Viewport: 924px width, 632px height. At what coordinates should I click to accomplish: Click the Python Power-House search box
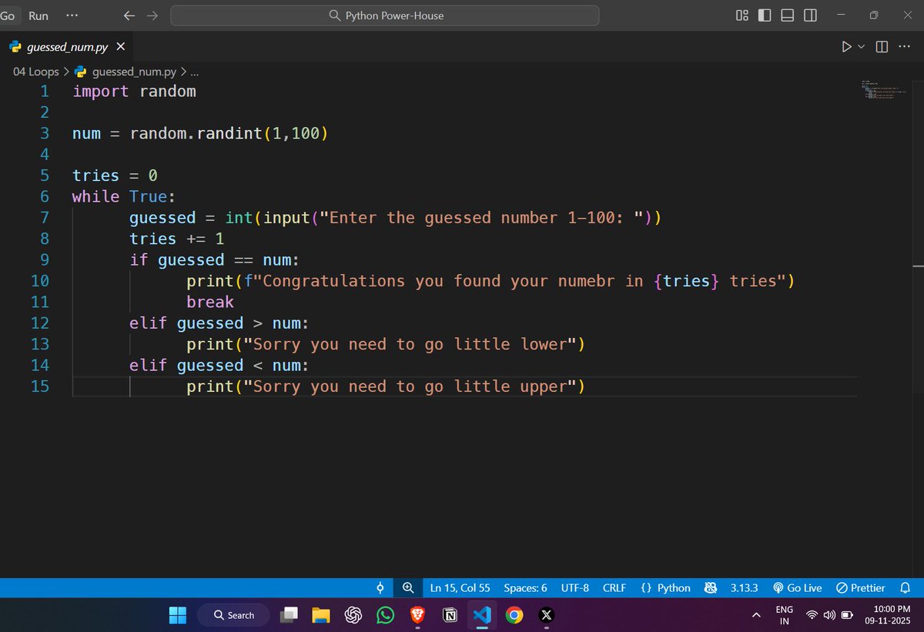click(384, 15)
